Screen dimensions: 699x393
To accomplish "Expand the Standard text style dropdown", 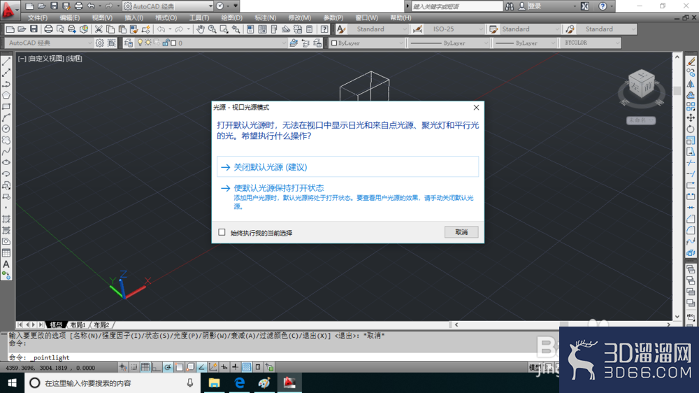I will click(x=405, y=29).
